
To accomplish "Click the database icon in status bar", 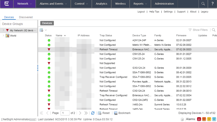I will (x=182, y=119).
